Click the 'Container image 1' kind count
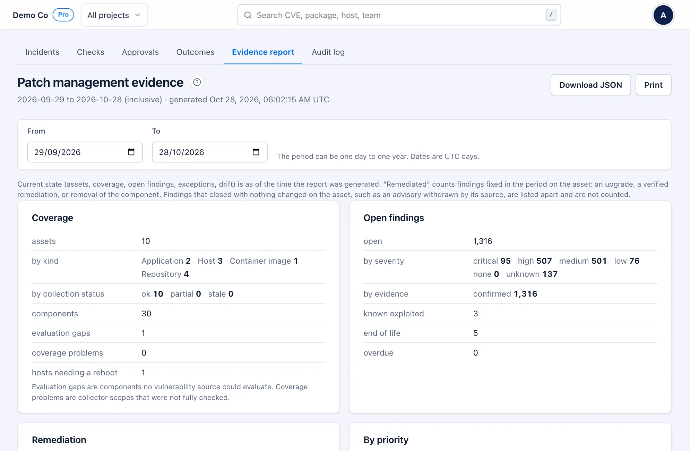The width and height of the screenshot is (690, 451). click(264, 261)
